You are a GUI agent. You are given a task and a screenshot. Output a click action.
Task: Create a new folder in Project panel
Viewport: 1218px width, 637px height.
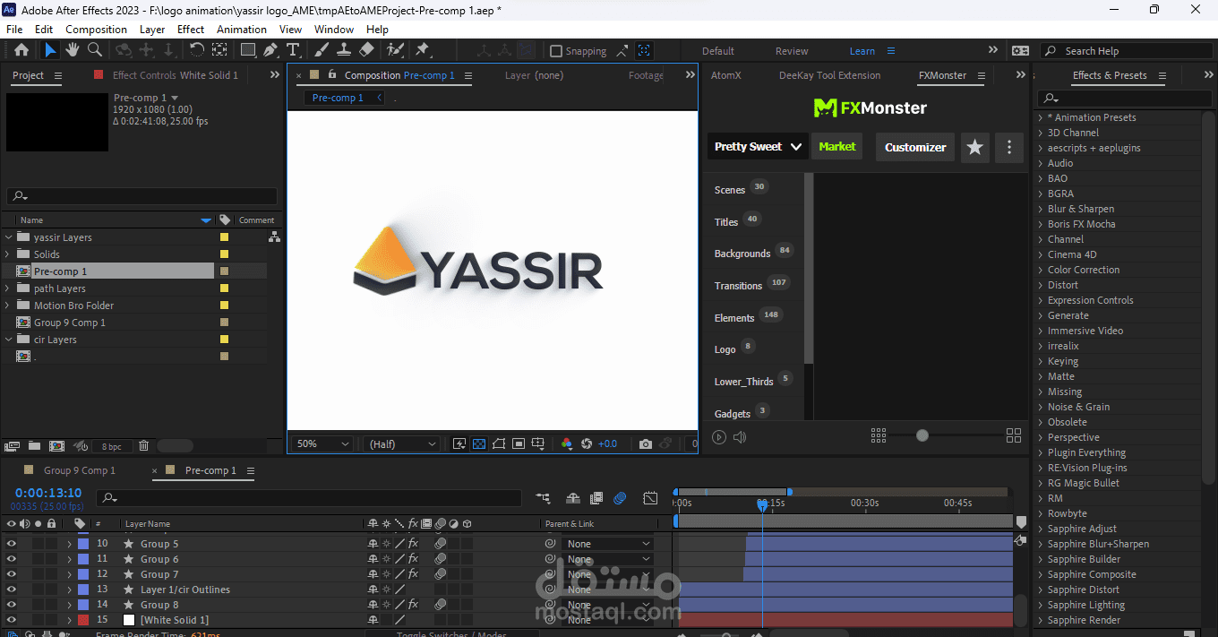[x=34, y=445]
